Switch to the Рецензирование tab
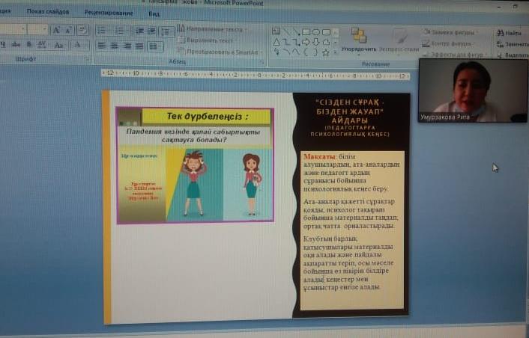The image size is (529, 338). (x=109, y=13)
